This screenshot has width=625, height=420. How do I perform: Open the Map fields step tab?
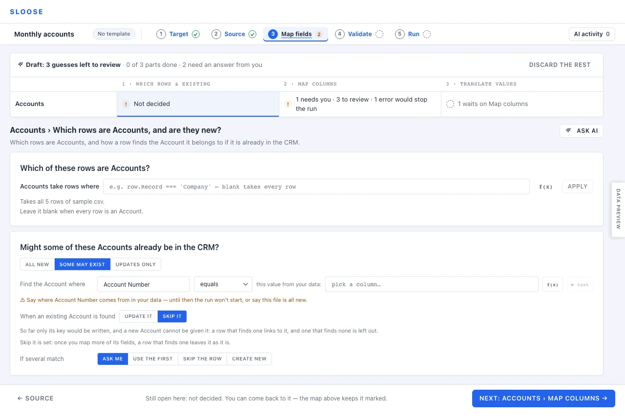pyautogui.click(x=295, y=34)
